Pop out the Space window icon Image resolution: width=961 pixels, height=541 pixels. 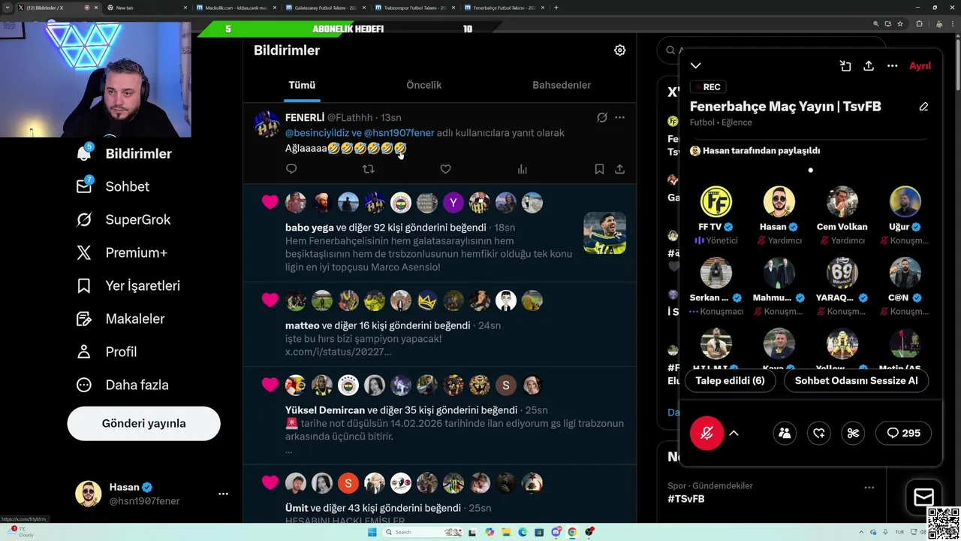(845, 66)
